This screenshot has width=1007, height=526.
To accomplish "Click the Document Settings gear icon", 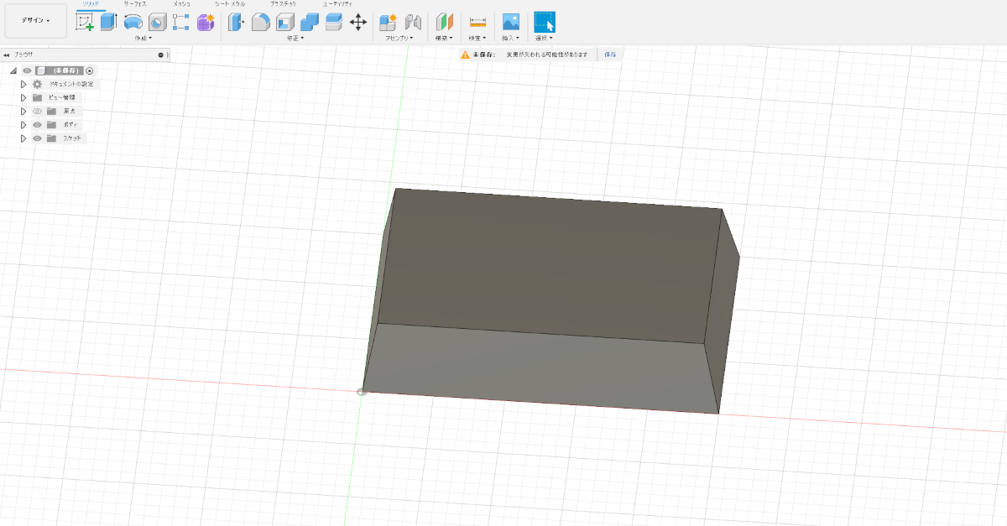I will point(37,84).
